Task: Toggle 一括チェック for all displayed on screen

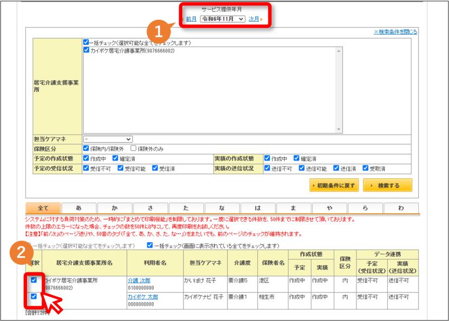Action: (150, 245)
